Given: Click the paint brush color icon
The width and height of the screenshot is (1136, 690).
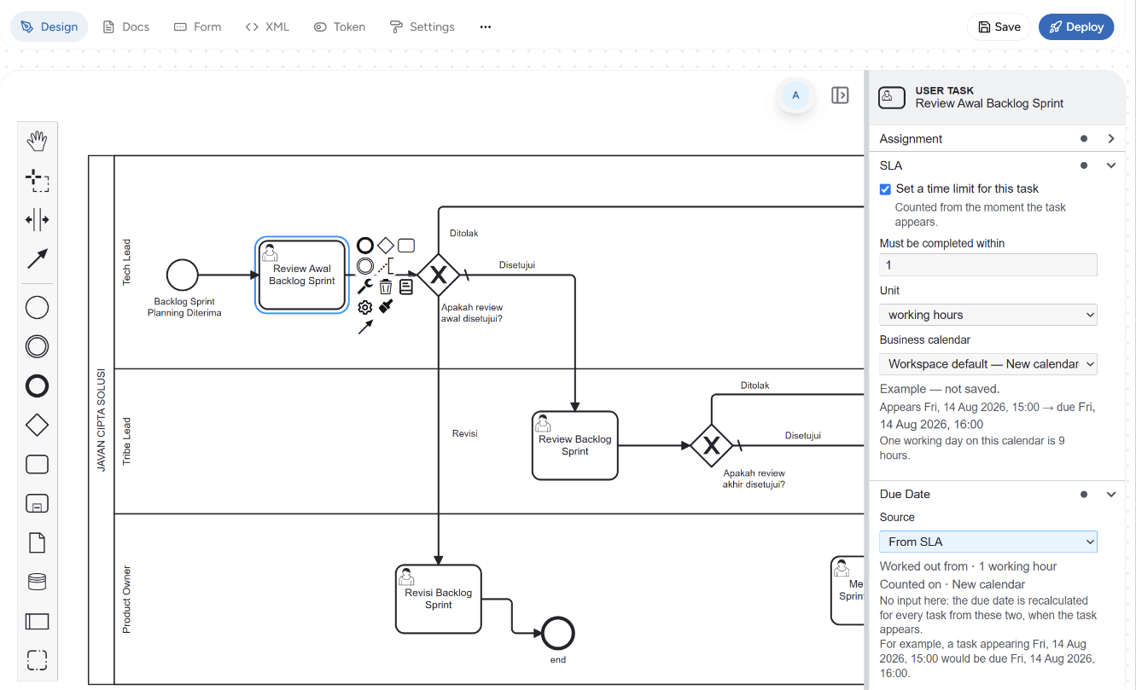Looking at the screenshot, I should 386,306.
